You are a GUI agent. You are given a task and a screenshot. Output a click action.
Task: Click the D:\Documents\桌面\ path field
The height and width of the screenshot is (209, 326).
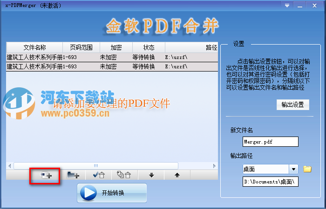(271, 182)
